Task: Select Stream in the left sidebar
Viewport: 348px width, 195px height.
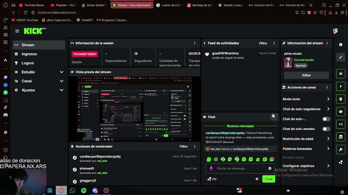Action: click(x=39, y=45)
